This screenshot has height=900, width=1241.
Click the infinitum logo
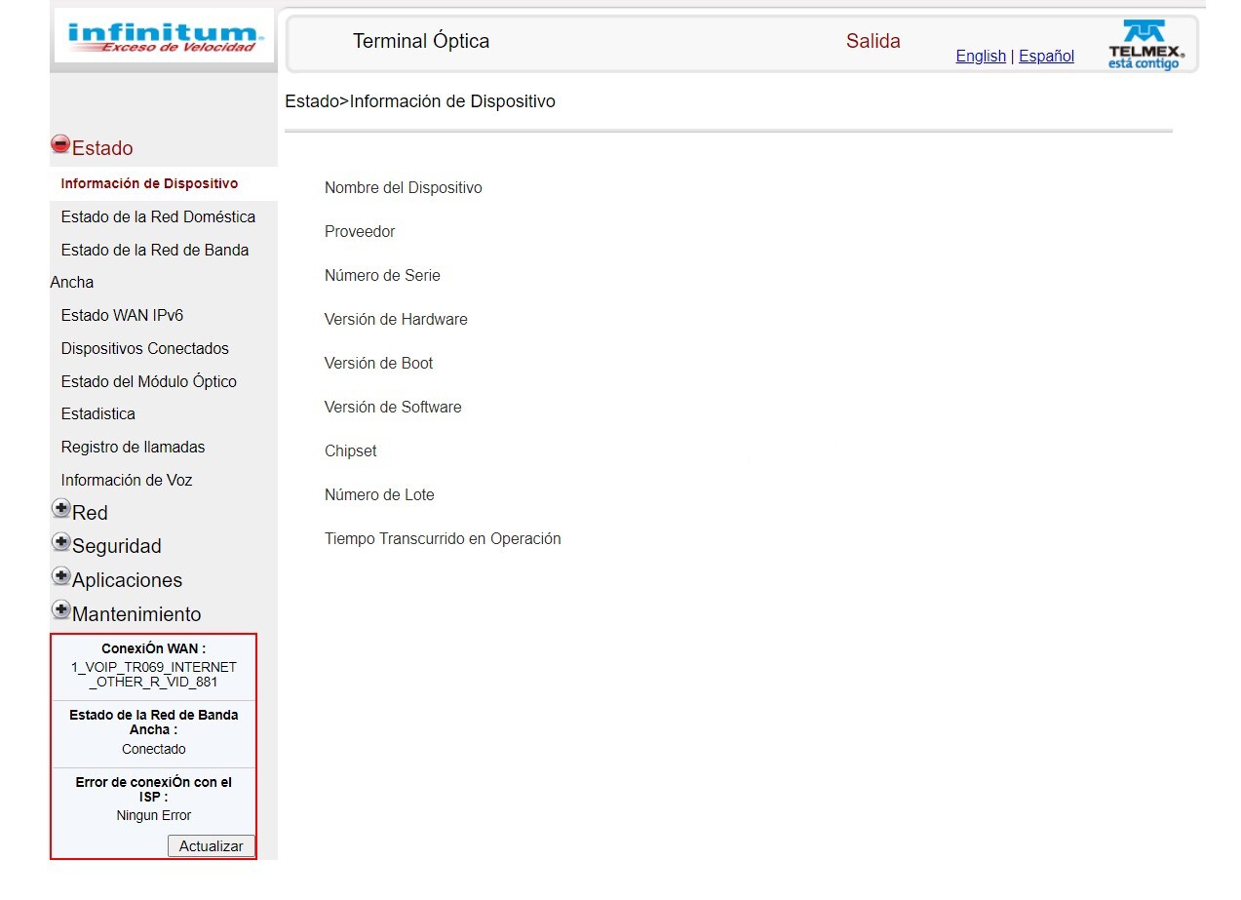click(x=163, y=36)
